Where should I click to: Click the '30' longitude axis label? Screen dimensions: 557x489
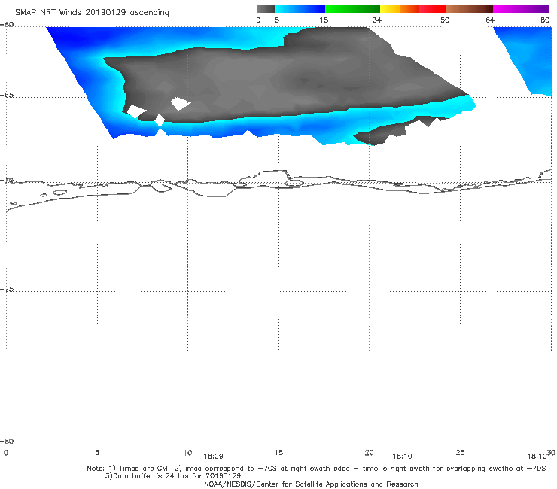[551, 452]
